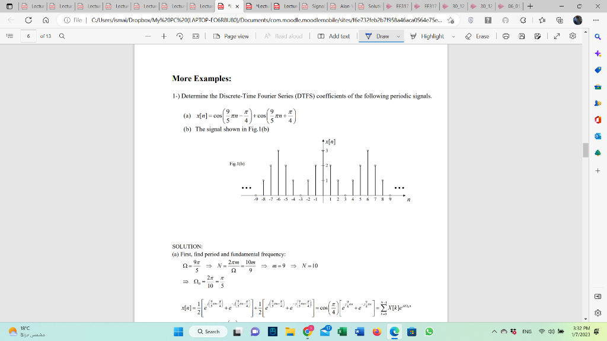607x341 pixels.
Task: Open WhatsApp from the taskbar
Action: (429, 332)
